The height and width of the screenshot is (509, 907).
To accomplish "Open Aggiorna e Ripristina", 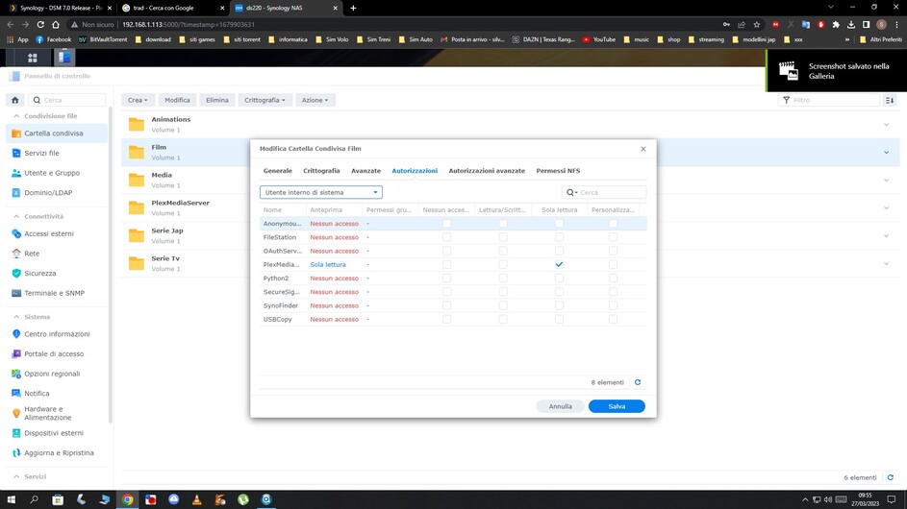I will 57,453.
